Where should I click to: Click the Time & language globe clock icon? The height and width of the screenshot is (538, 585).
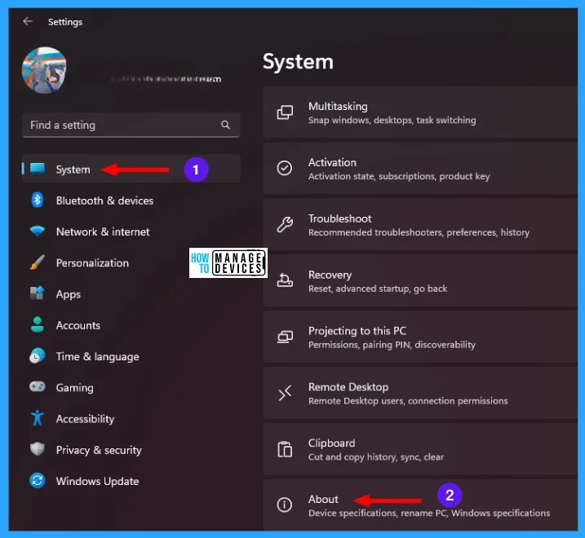coord(38,356)
